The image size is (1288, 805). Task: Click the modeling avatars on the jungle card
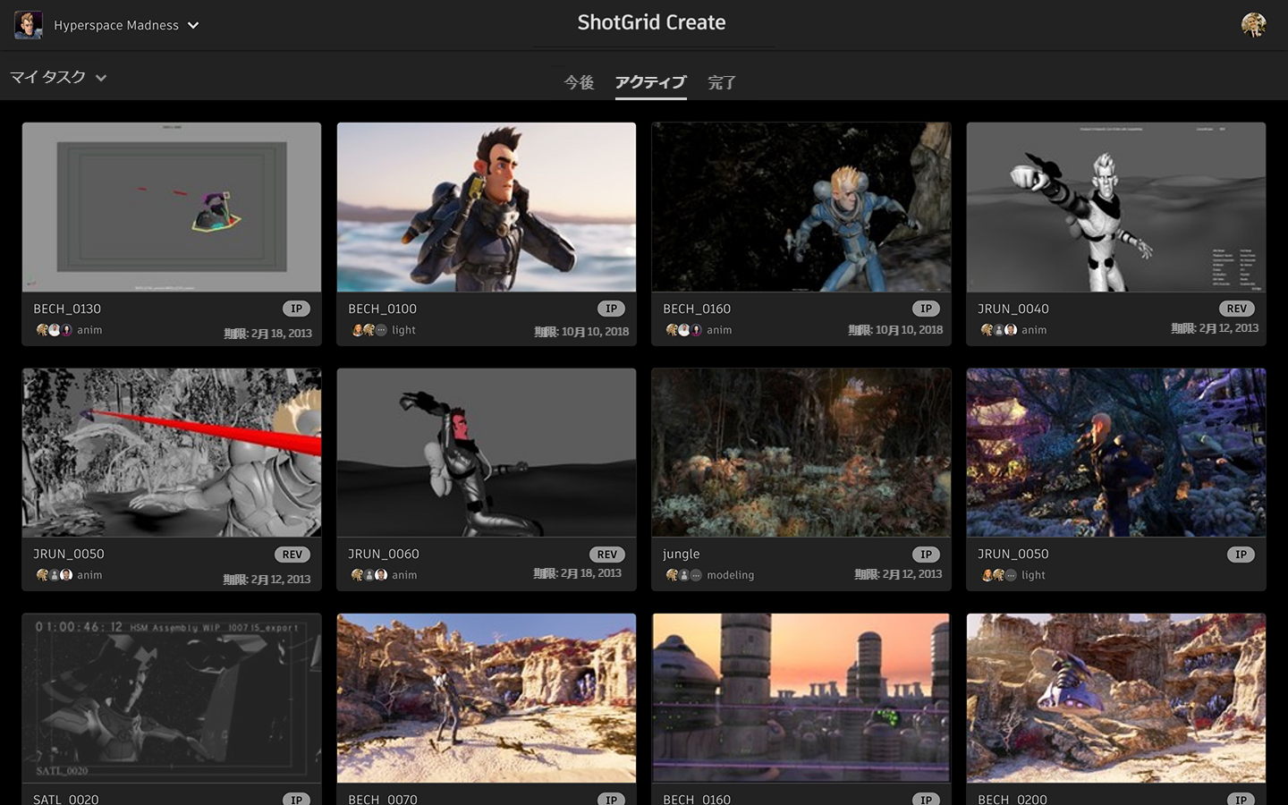[x=685, y=575]
